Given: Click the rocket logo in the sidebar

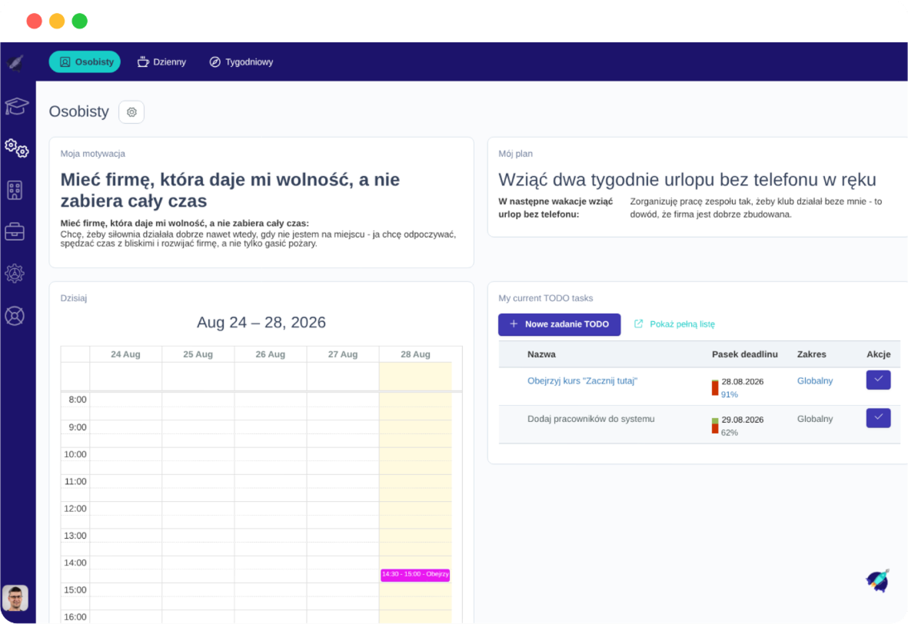Looking at the screenshot, I should [15, 62].
